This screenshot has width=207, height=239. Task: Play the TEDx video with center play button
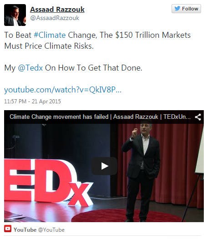coord(104,166)
